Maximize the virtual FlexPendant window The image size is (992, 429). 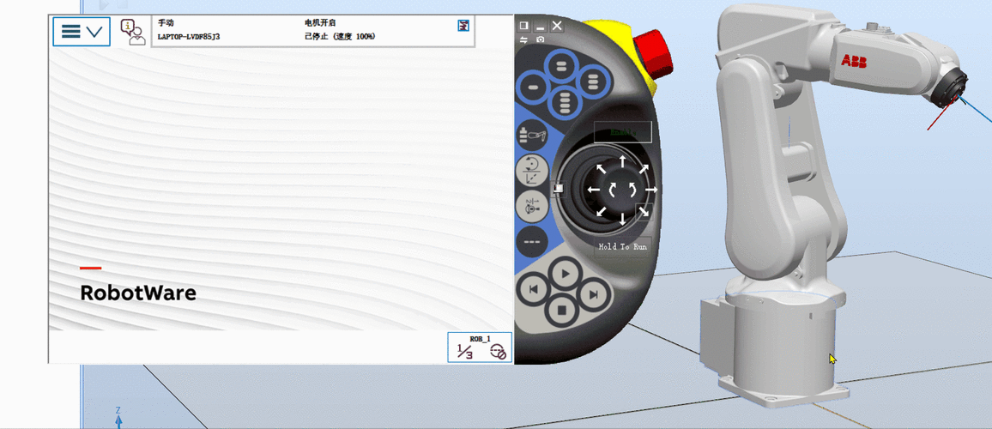(523, 25)
